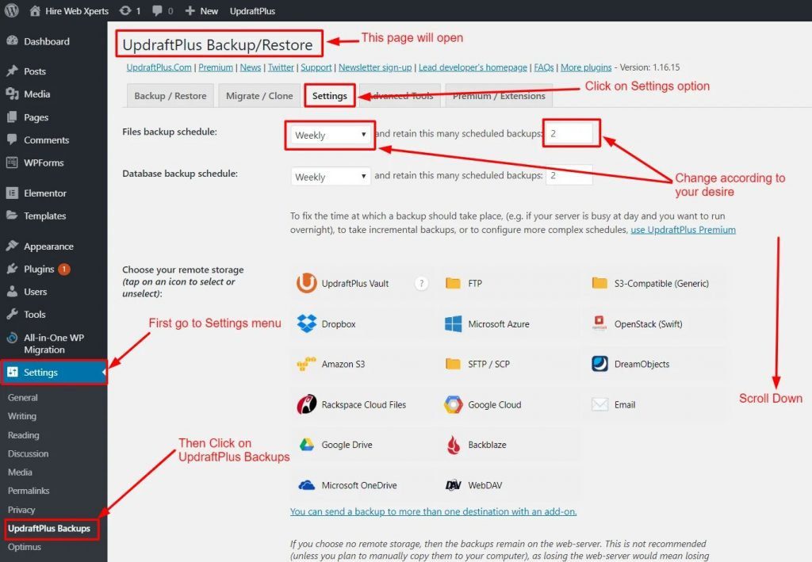Choose the Microsoft OneDrive cloud icon
The width and height of the screenshot is (812, 562).
point(307,485)
